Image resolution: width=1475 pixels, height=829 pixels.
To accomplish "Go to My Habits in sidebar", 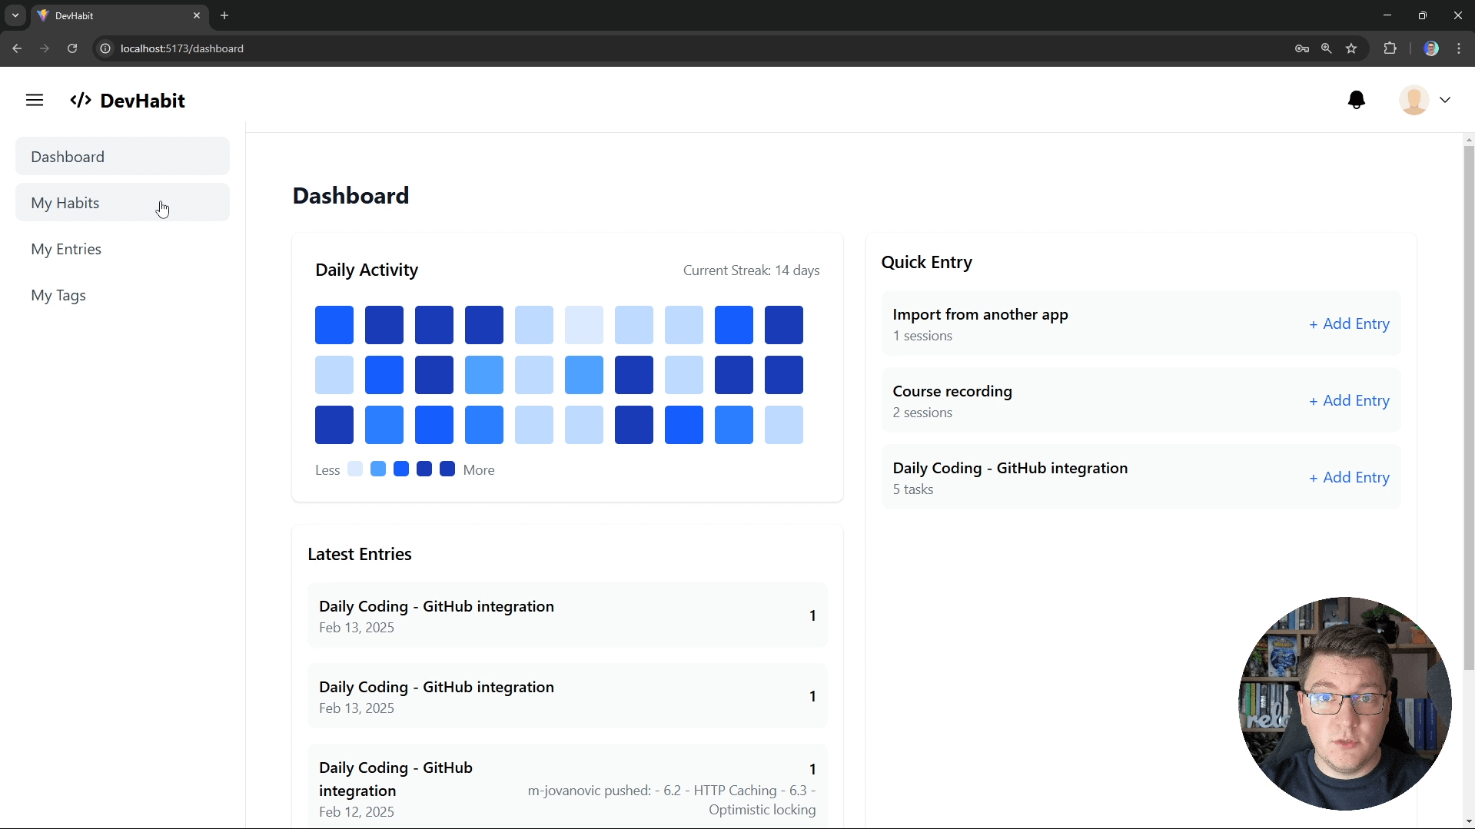I will click(x=65, y=203).
